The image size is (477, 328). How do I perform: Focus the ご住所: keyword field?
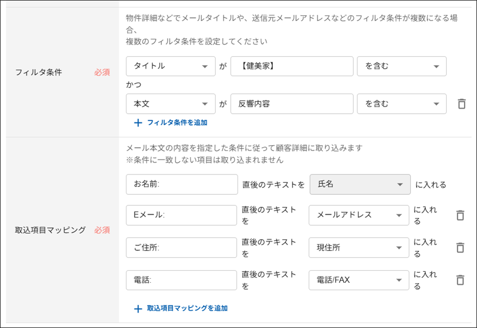click(x=181, y=247)
